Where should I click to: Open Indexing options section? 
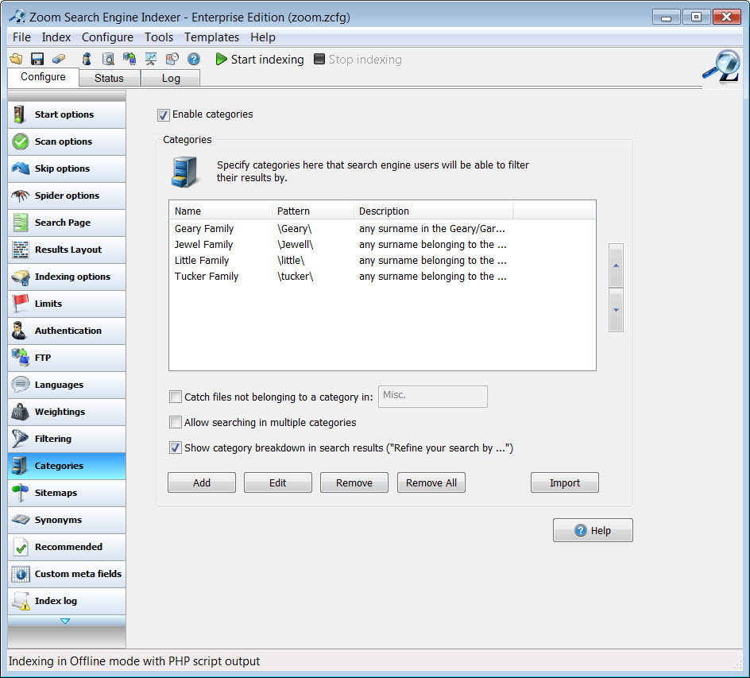[67, 277]
